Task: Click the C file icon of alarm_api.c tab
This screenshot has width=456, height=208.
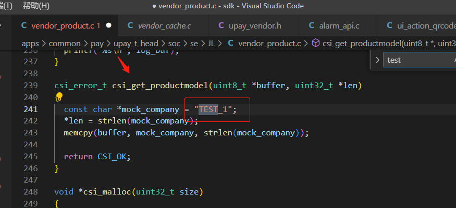Action: pyautogui.click(x=312, y=26)
